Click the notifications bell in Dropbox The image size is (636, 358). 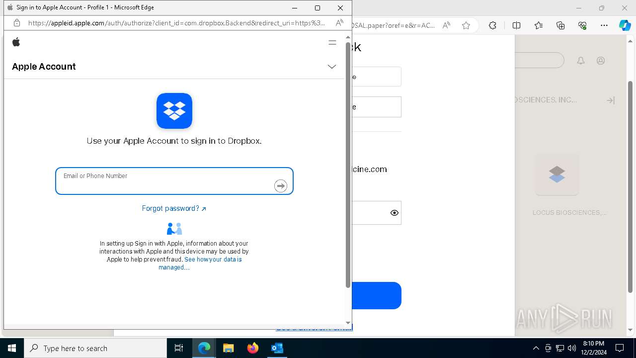click(581, 61)
